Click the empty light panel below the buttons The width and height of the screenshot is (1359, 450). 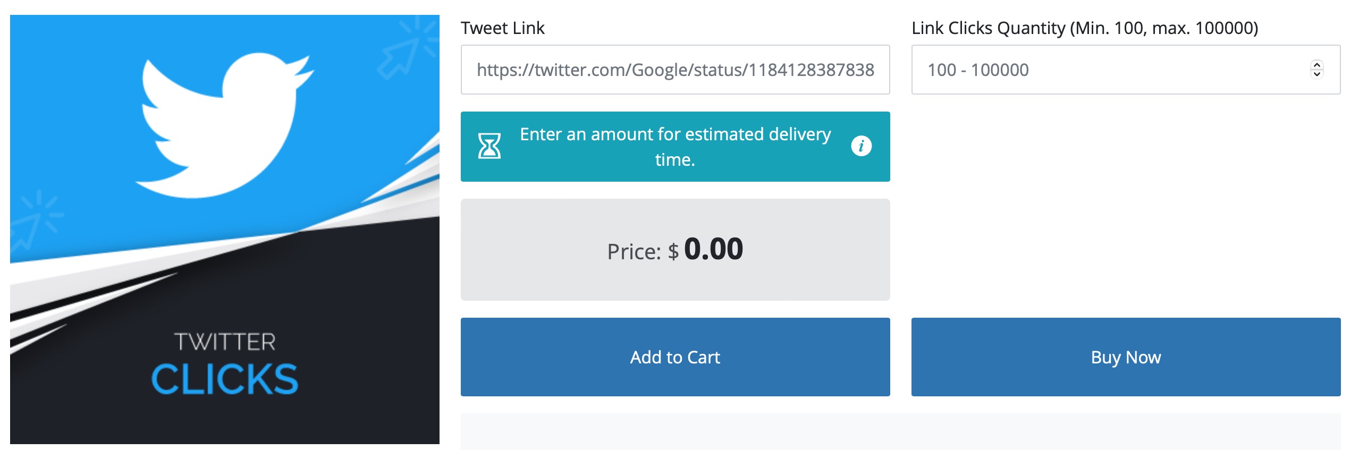coord(900,431)
